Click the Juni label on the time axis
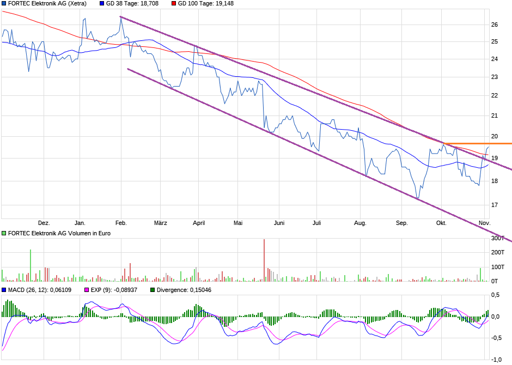This screenshot has height=365, width=512. click(x=279, y=223)
